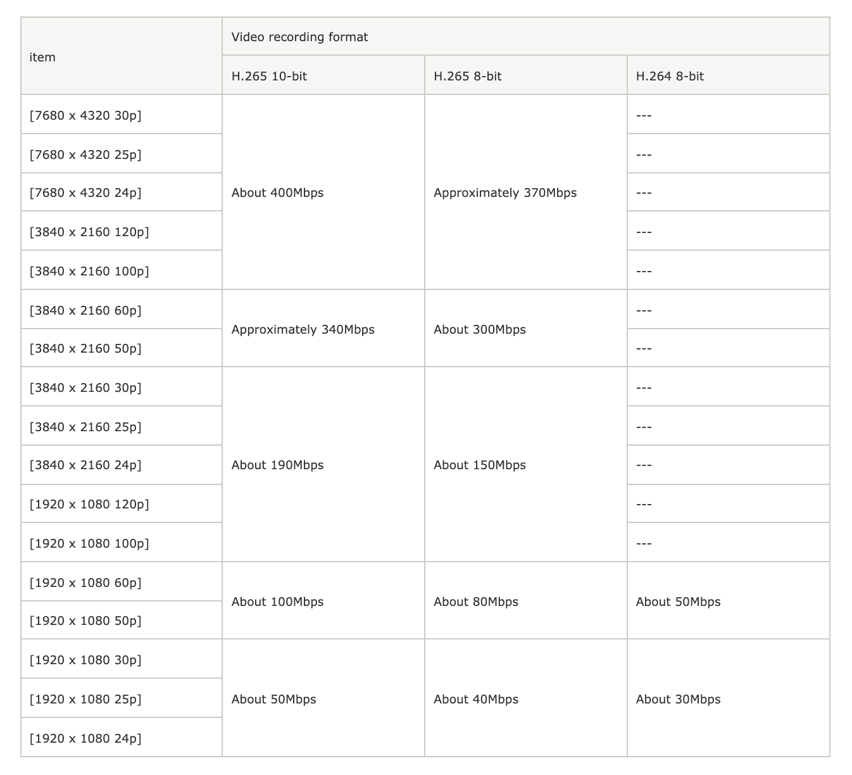Click the 'About 150Mbps' cell
The width and height of the screenshot is (852, 775).
tap(480, 465)
